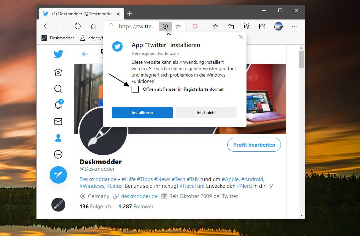
Task: Open Twitter notifications bell
Action: [58, 105]
